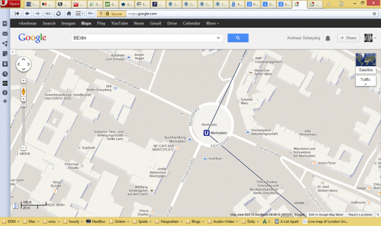Open the new tab plus button
This screenshot has height=226, width=381.
tap(329, 4)
